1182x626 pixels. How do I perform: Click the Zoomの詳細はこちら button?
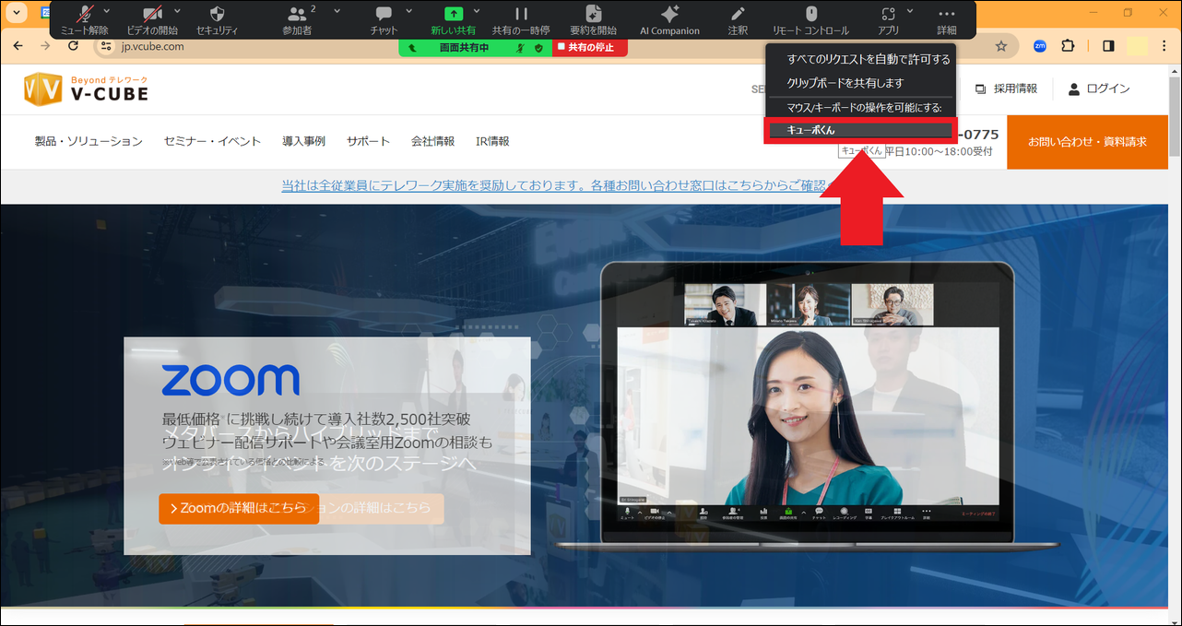pos(239,508)
